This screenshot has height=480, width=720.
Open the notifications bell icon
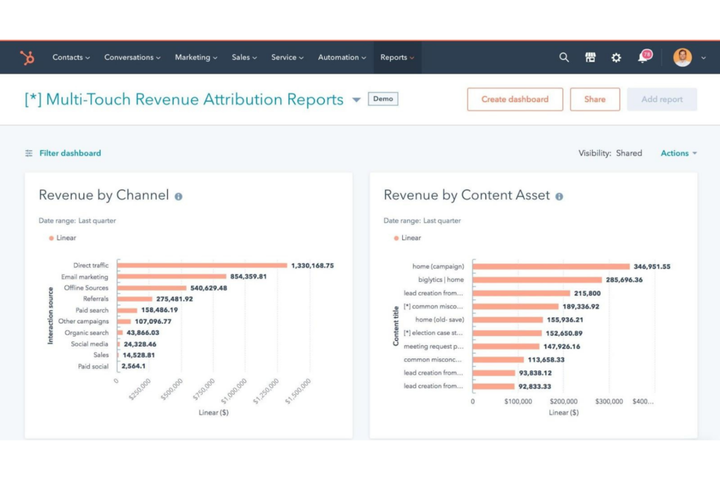click(644, 57)
